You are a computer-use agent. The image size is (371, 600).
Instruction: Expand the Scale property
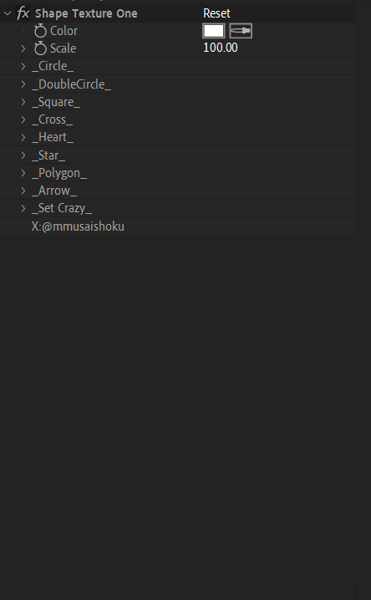(x=23, y=48)
